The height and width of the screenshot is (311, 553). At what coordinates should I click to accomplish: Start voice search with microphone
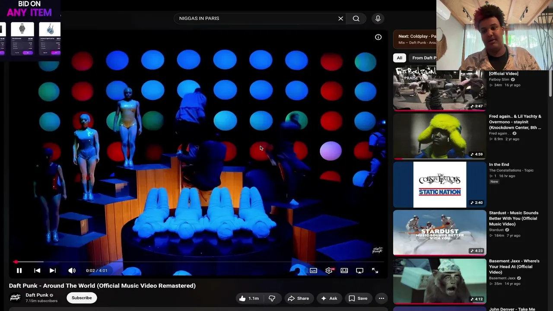pyautogui.click(x=378, y=19)
